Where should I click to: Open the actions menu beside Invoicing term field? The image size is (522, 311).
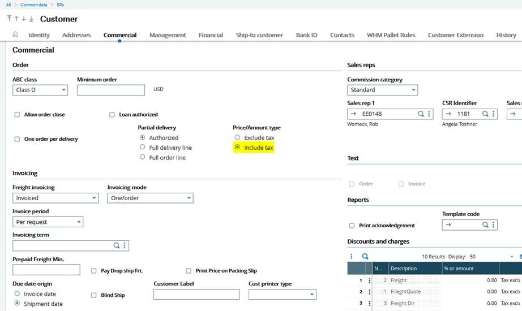[125, 245]
